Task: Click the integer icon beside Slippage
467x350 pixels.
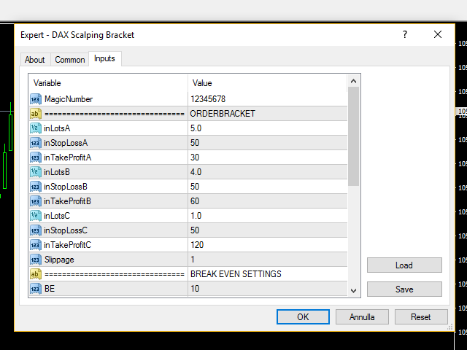Action: click(x=36, y=260)
